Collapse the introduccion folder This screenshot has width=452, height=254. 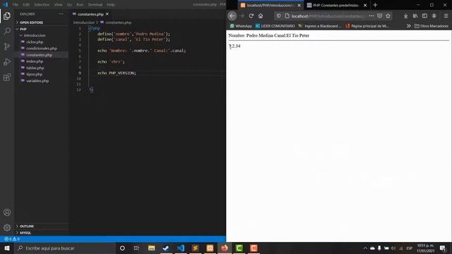tap(42, 35)
